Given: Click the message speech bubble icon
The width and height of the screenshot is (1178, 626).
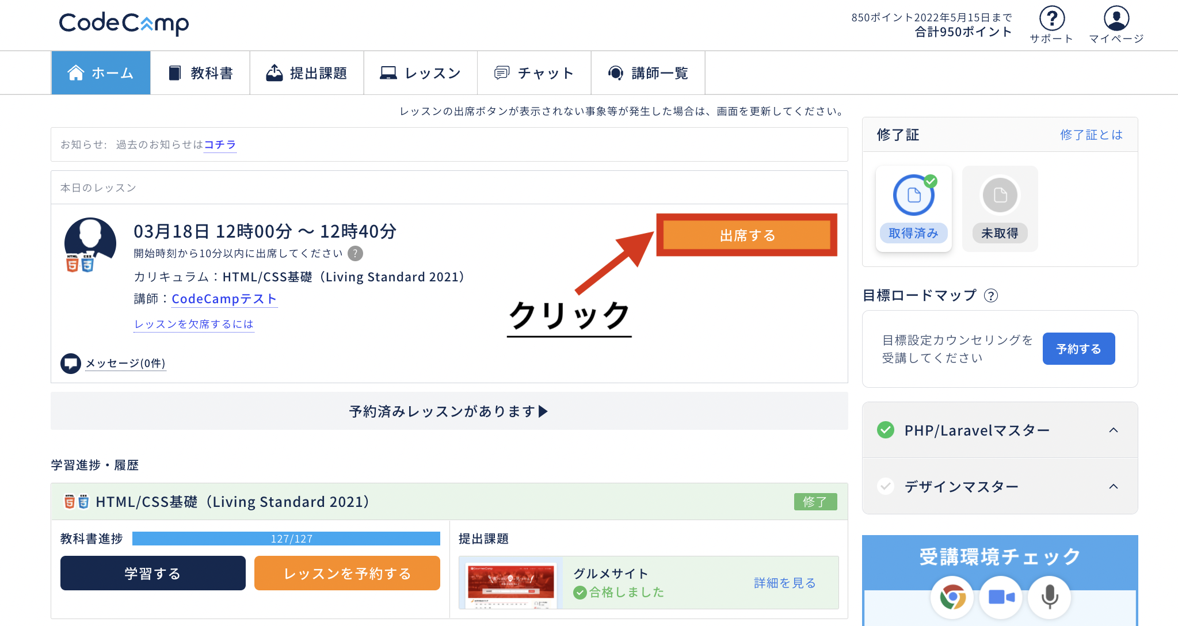Looking at the screenshot, I should 71,364.
